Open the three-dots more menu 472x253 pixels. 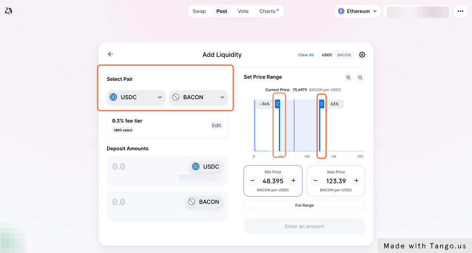coord(461,11)
